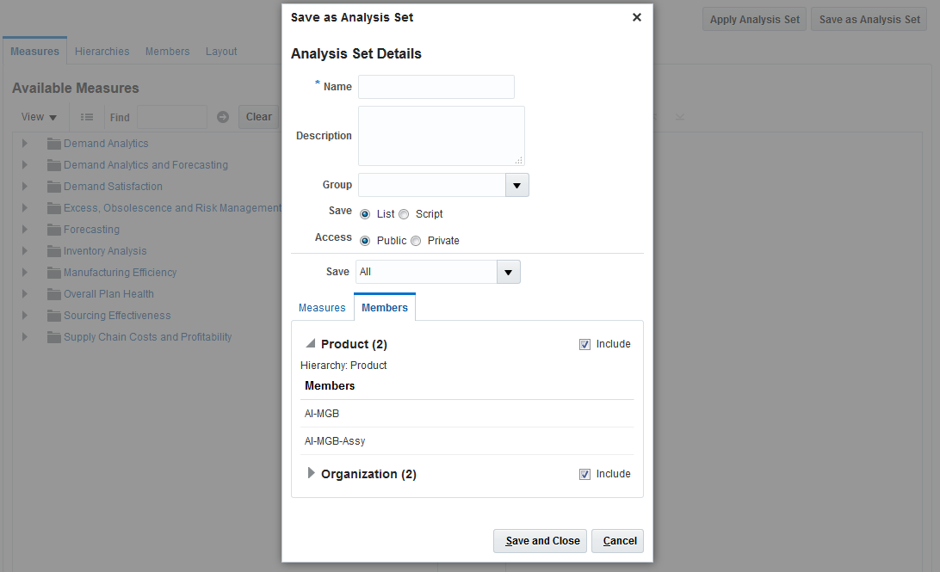Click the list view icon beside View
Screen dimensions: 940x572
point(87,117)
